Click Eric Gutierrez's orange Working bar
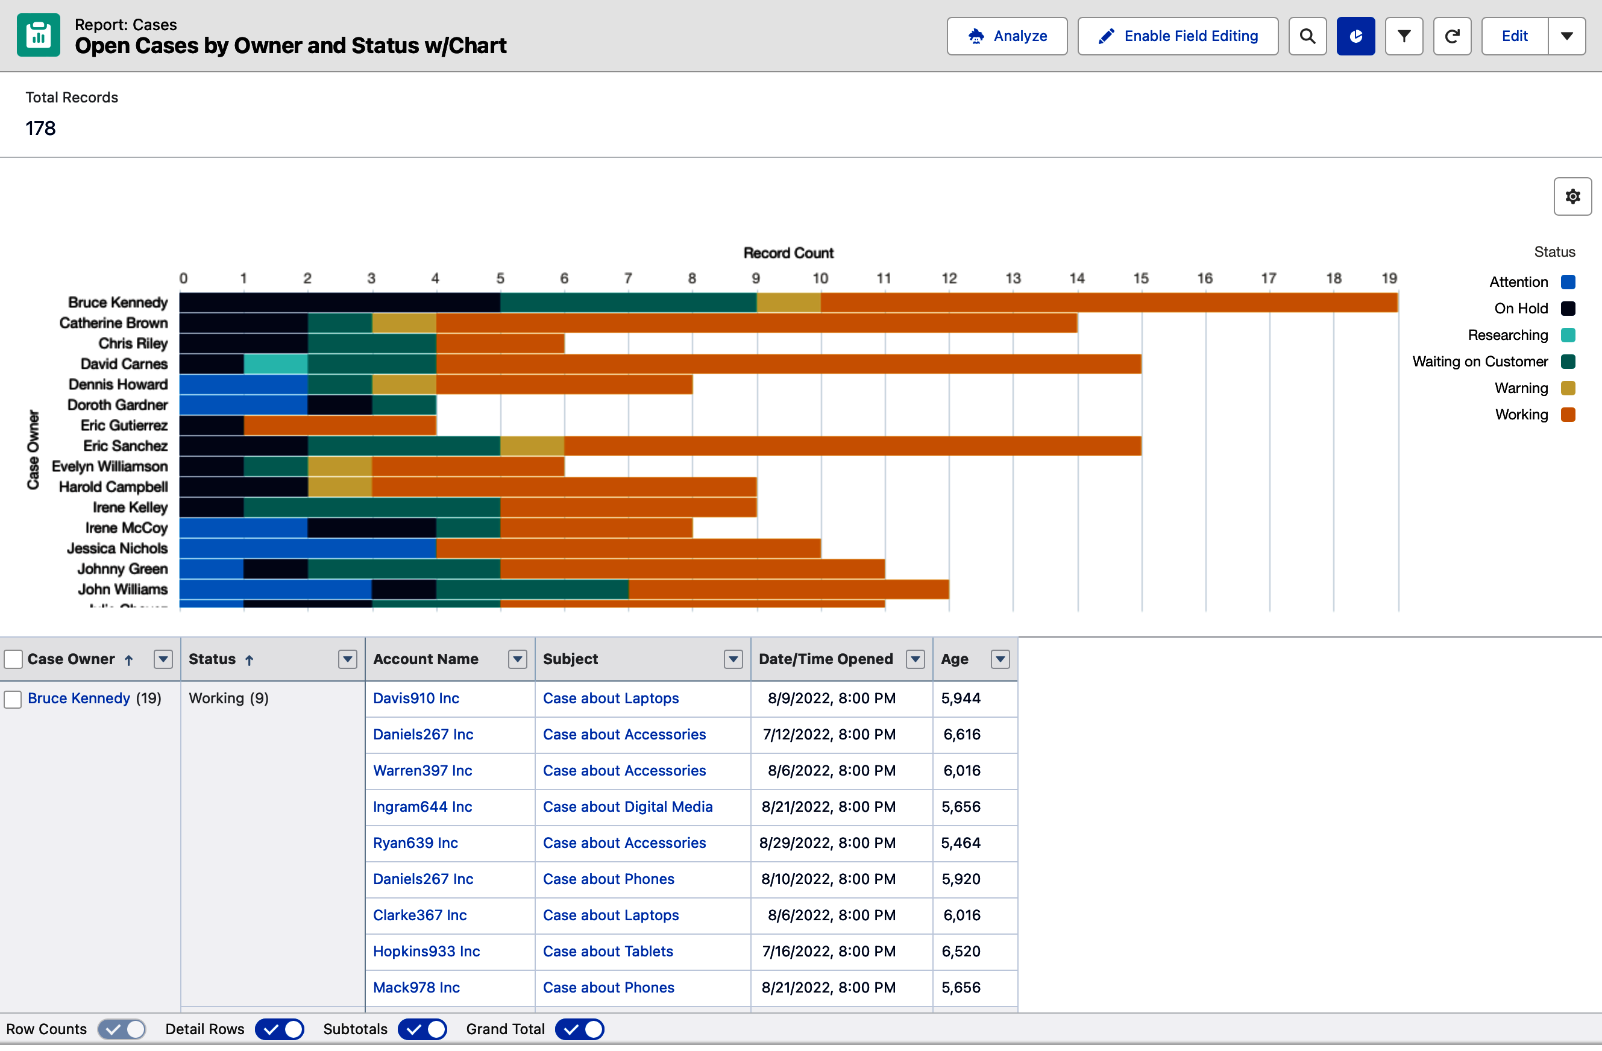 (340, 426)
